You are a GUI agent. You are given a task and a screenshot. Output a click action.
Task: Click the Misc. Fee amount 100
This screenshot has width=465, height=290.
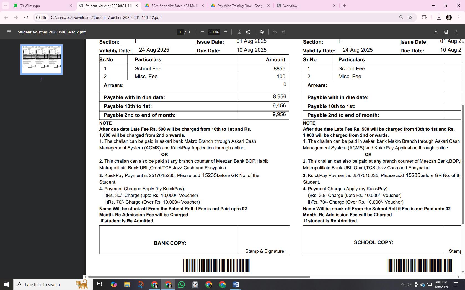(281, 77)
